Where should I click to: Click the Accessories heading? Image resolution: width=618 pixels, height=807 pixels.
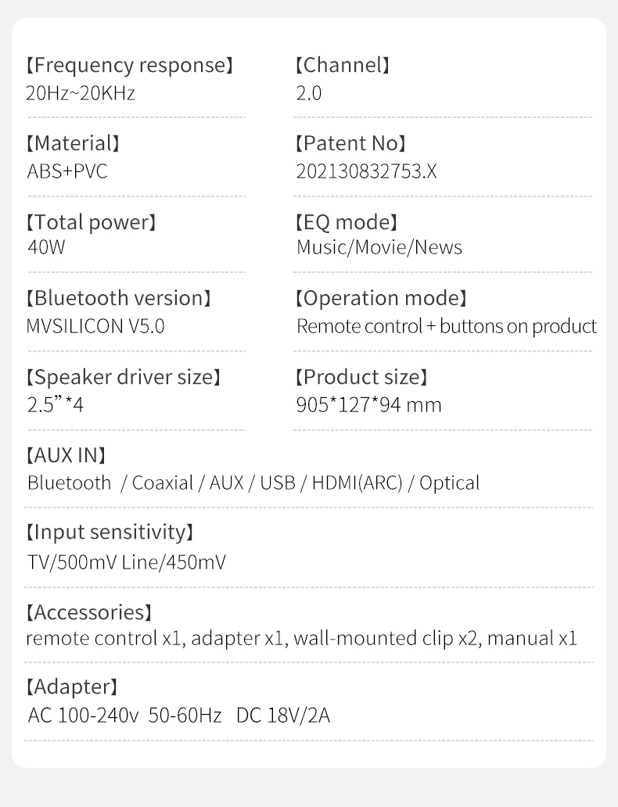coord(88,612)
